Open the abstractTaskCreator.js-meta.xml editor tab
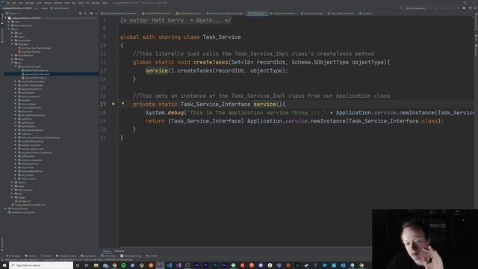Image resolution: width=478 pixels, height=269 pixels. tap(119, 13)
